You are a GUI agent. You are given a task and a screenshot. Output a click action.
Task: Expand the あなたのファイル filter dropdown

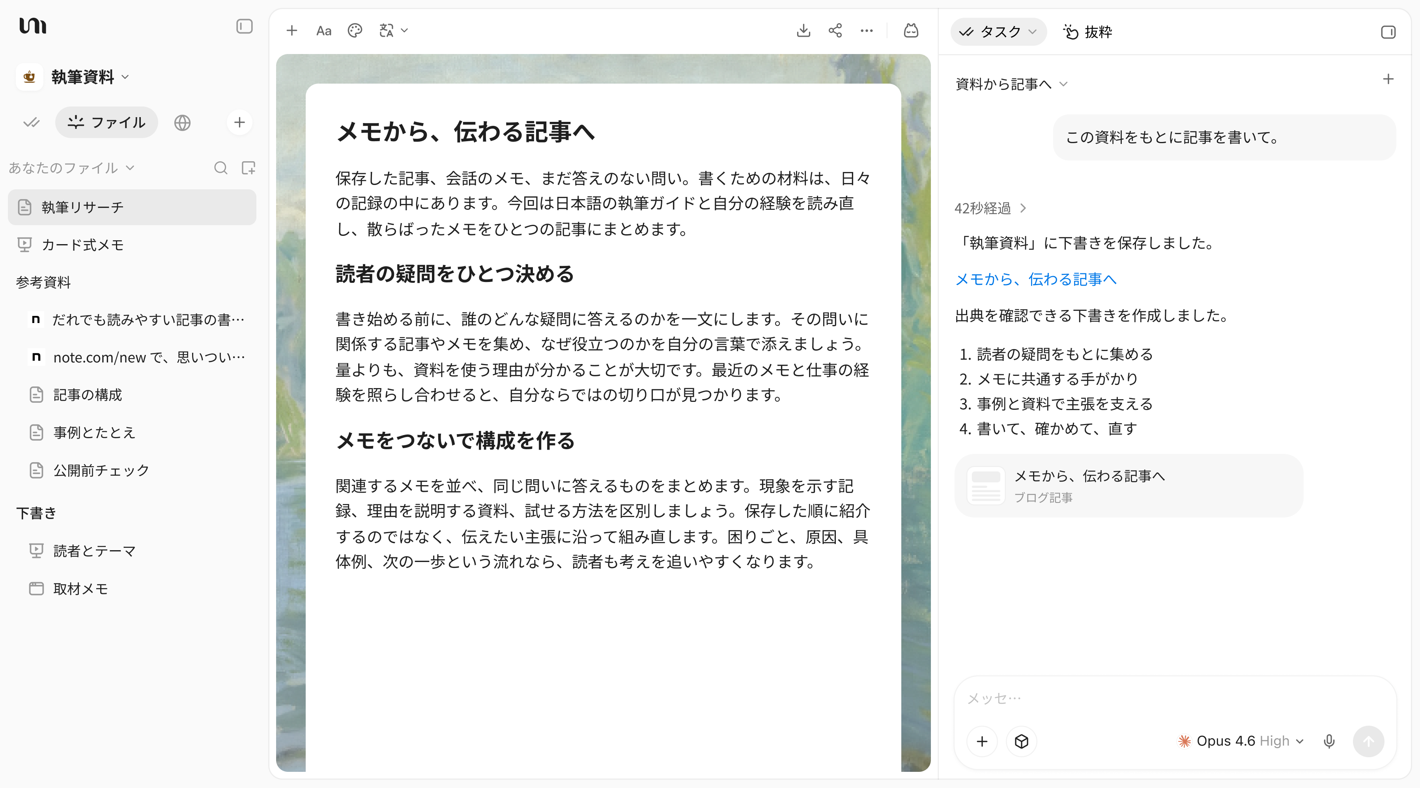tap(71, 168)
